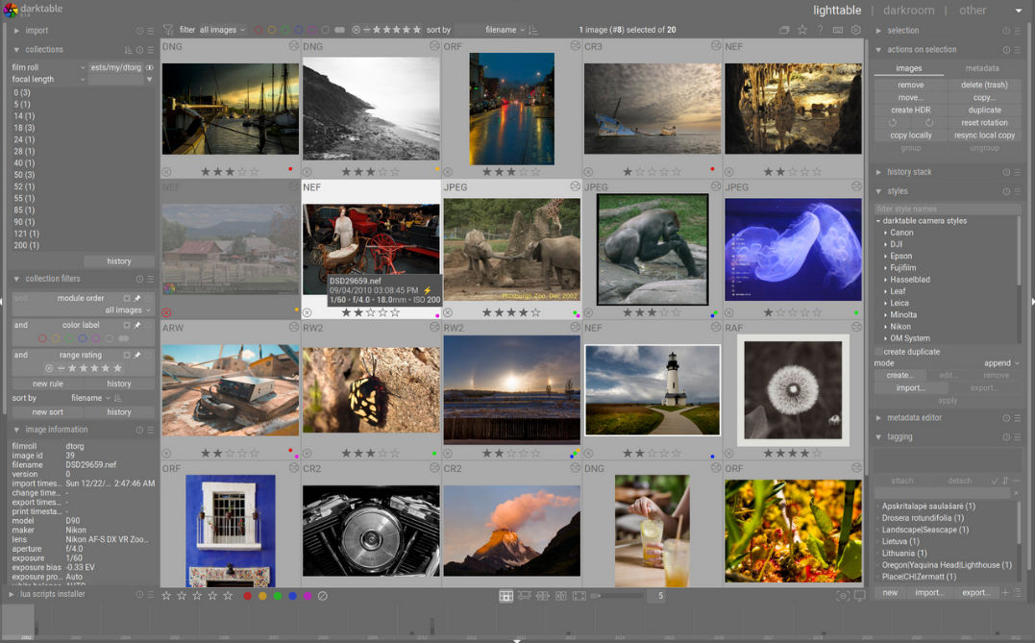Select the zoomable lighttable layout icon
Image resolution: width=1035 pixels, height=643 pixels.
tap(524, 596)
